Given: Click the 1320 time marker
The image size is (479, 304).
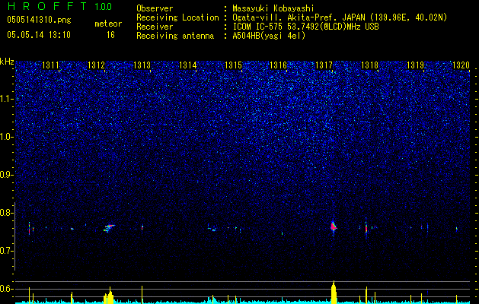Looking at the screenshot, I should (x=461, y=65).
